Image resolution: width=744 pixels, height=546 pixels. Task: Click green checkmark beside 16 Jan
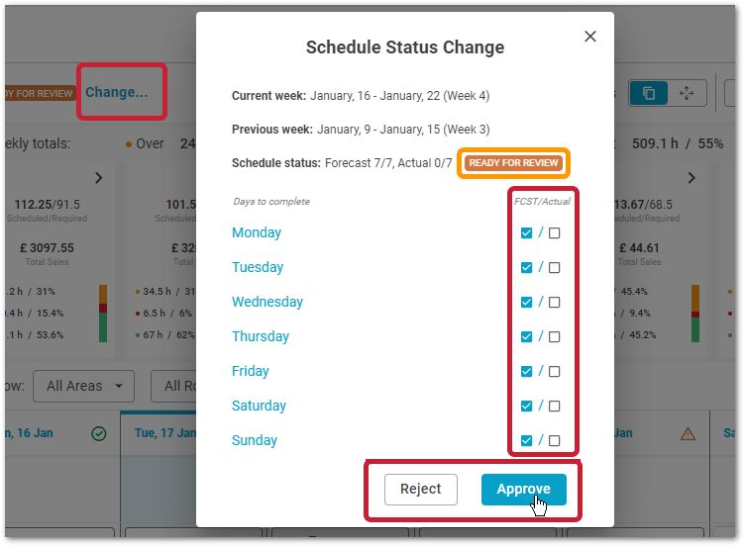pyautogui.click(x=99, y=433)
